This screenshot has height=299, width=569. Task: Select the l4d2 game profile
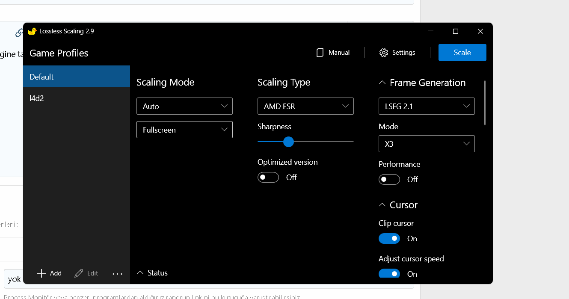(x=77, y=98)
